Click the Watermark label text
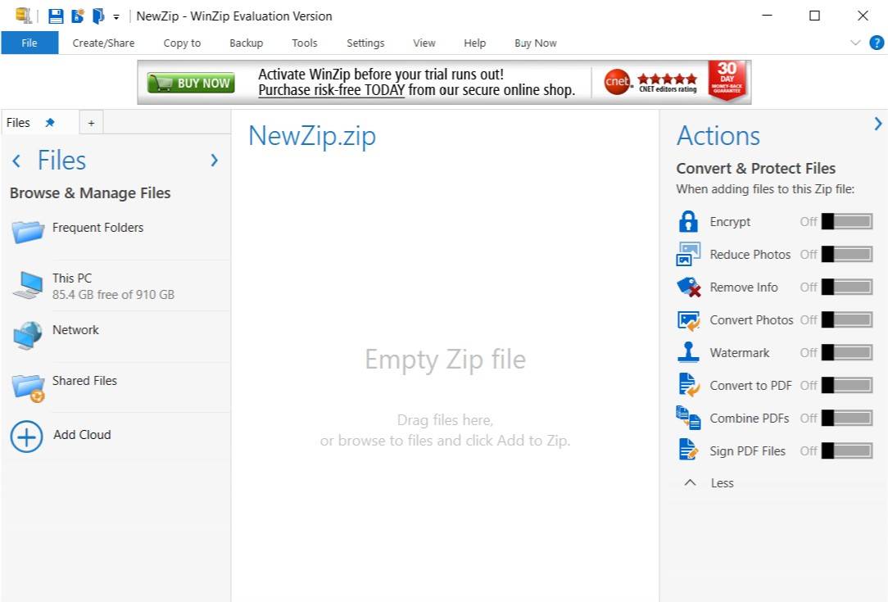 click(740, 353)
